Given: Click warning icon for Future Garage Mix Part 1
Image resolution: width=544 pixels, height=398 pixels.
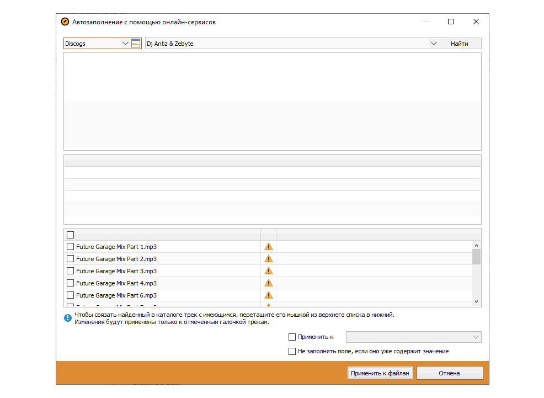Looking at the screenshot, I should (x=268, y=247).
